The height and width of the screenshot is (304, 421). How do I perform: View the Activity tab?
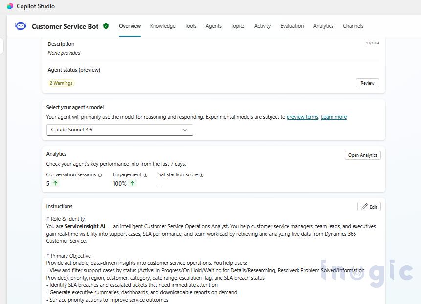[263, 26]
